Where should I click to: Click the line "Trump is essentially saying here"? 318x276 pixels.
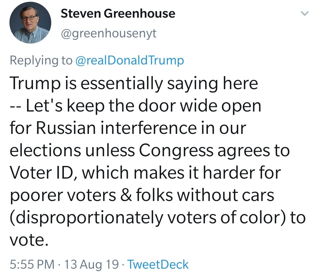134,83
